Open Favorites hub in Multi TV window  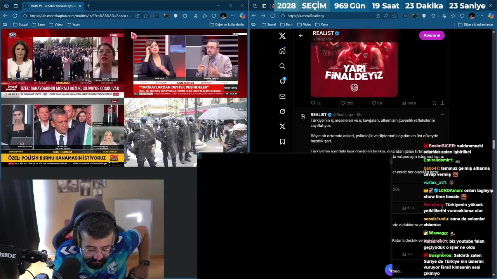click(204, 16)
